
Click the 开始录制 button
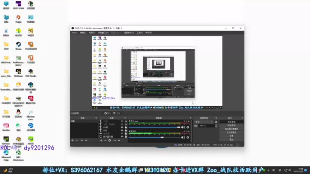(231, 125)
